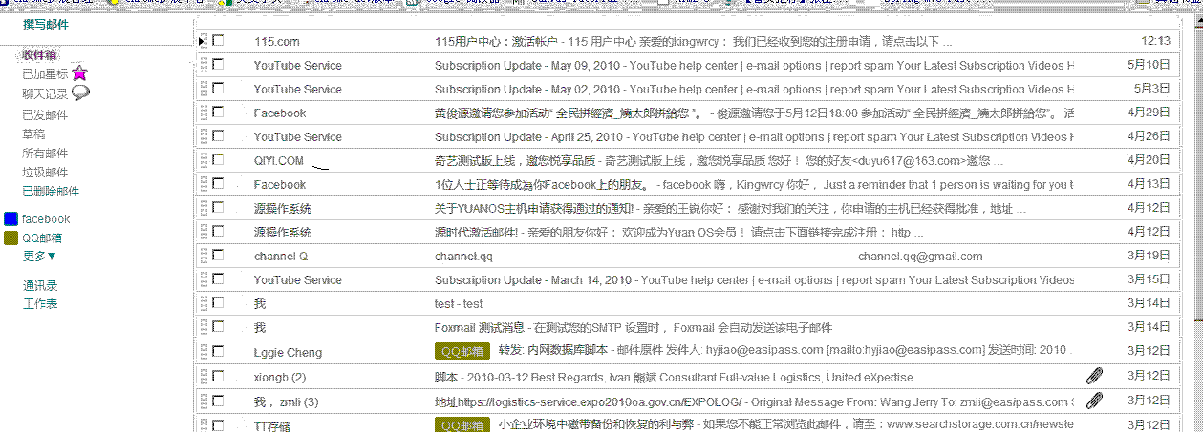Select the checkbox of the xiongb (2) thread

(218, 376)
